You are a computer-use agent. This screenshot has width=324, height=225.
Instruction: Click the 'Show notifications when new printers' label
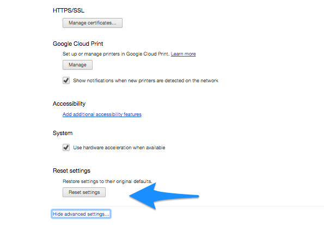pyautogui.click(x=146, y=81)
